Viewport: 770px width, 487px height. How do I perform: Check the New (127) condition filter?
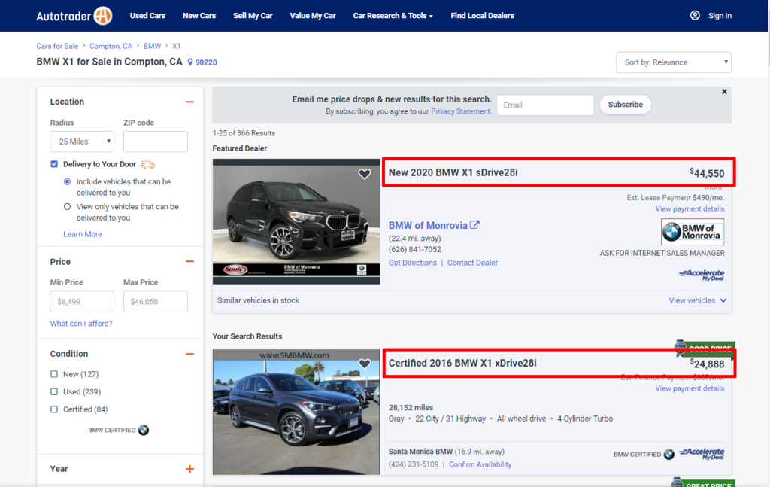coord(54,374)
